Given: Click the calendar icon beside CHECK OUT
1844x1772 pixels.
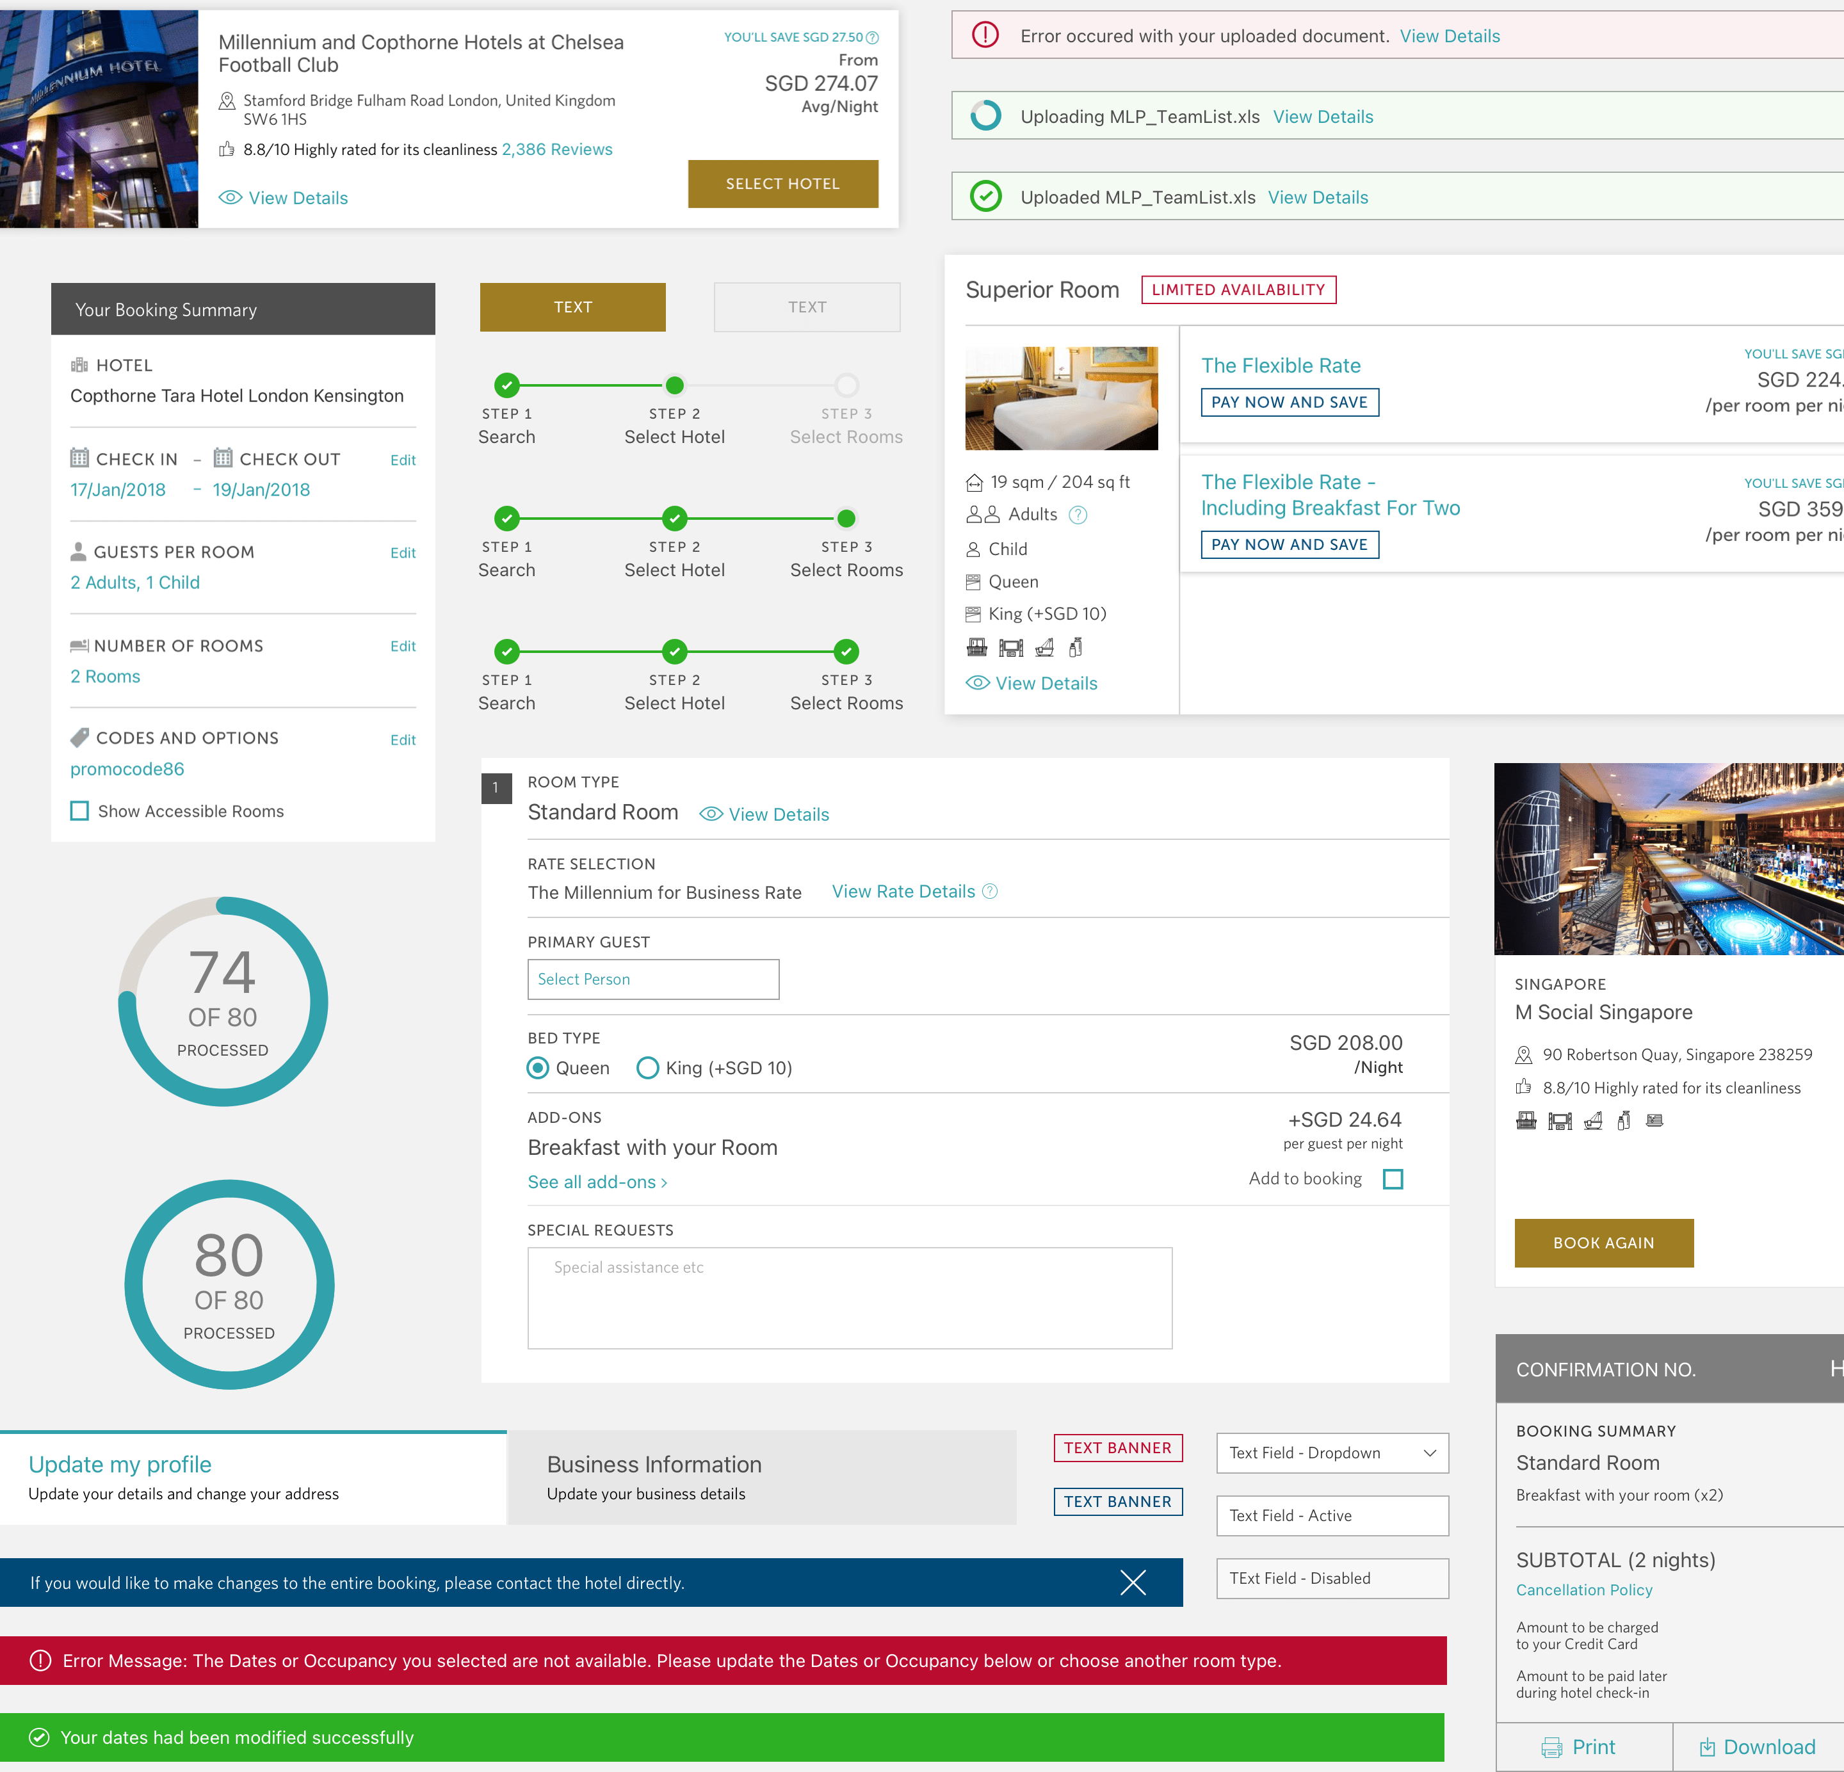Looking at the screenshot, I should (223, 458).
